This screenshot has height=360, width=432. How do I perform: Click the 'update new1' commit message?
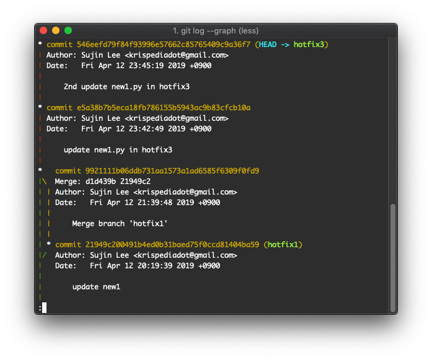click(97, 287)
